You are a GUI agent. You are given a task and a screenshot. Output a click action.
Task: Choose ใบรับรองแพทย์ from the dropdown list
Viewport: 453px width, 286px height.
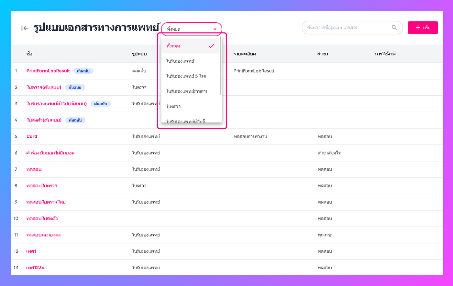[x=191, y=61]
